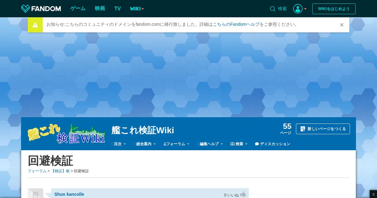The height and width of the screenshot is (198, 377).
Task: Click the 55 ページ counter
Action: tap(286, 129)
